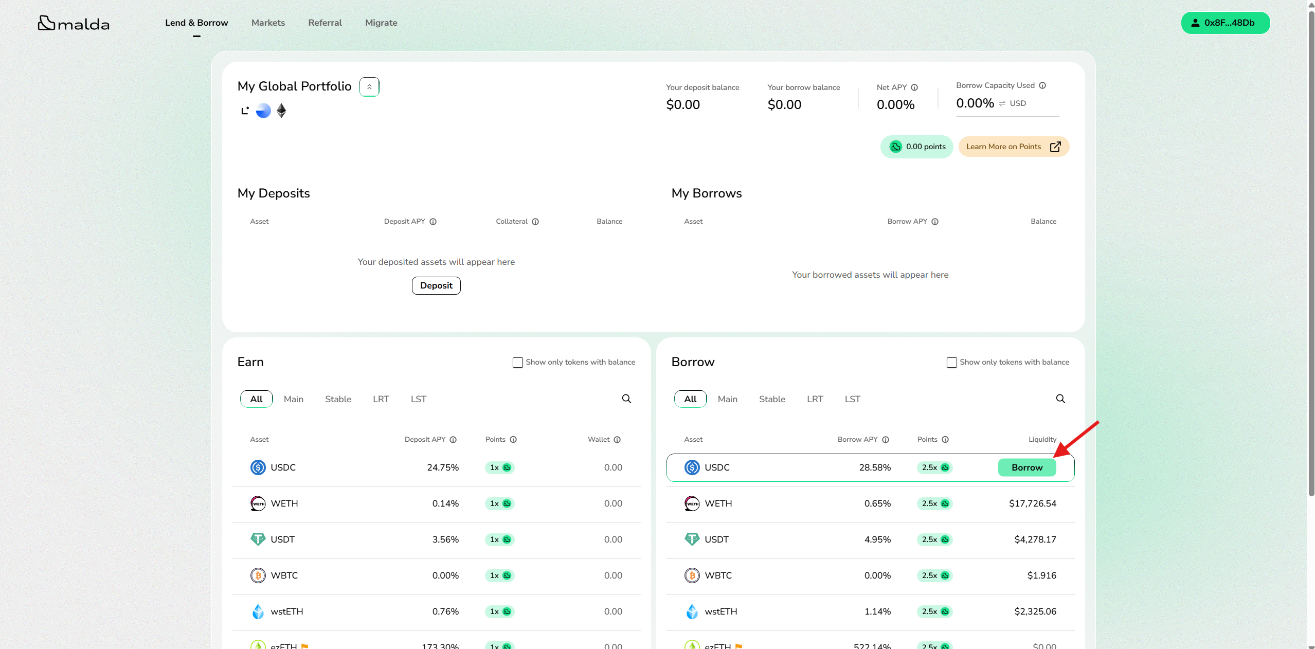Open search in the Borrow panel

(x=1060, y=399)
